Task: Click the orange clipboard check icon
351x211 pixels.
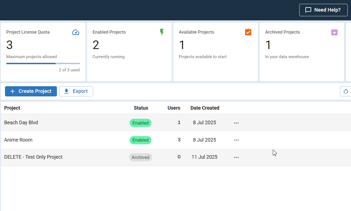Action: click(248, 32)
